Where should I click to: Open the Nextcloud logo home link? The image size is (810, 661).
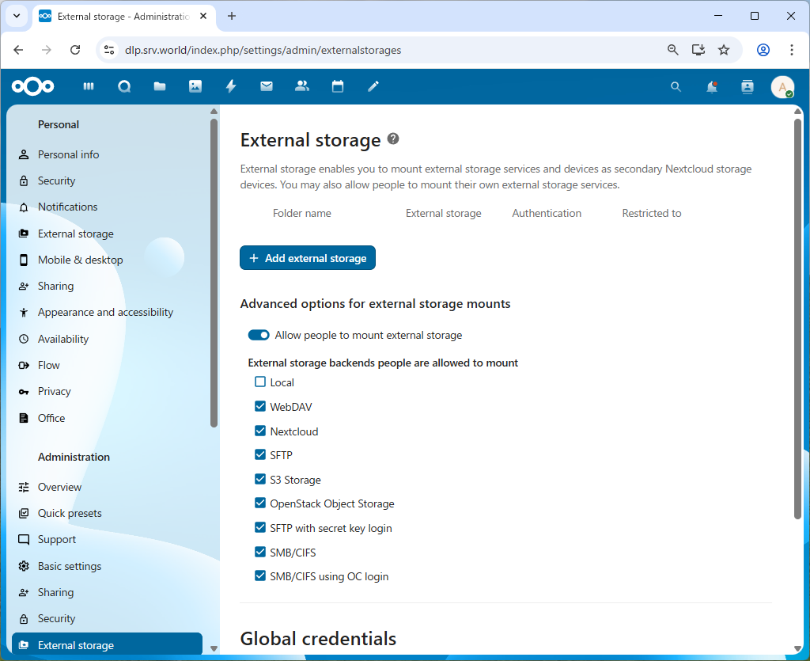click(x=33, y=86)
